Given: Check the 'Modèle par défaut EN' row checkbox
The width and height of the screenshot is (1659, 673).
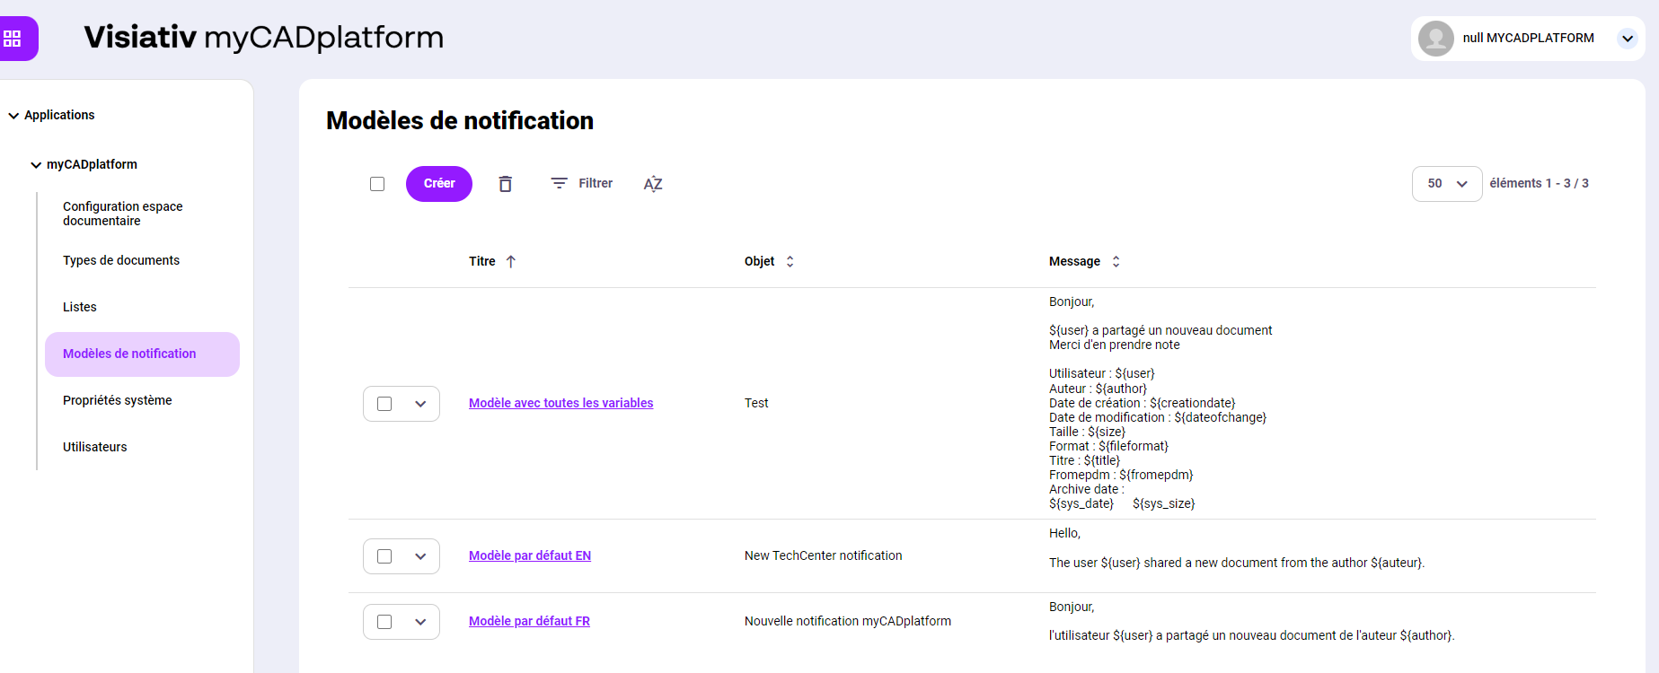Looking at the screenshot, I should (x=384, y=556).
